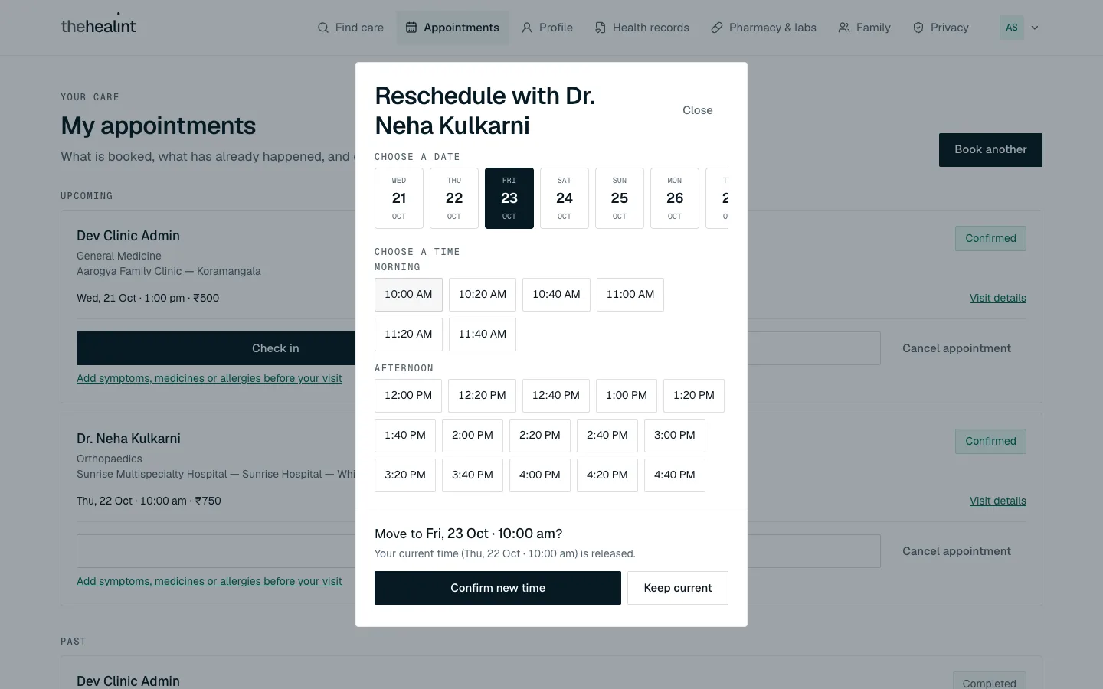Select Fri 23 Oct date
The height and width of the screenshot is (689, 1103).
pos(509,198)
